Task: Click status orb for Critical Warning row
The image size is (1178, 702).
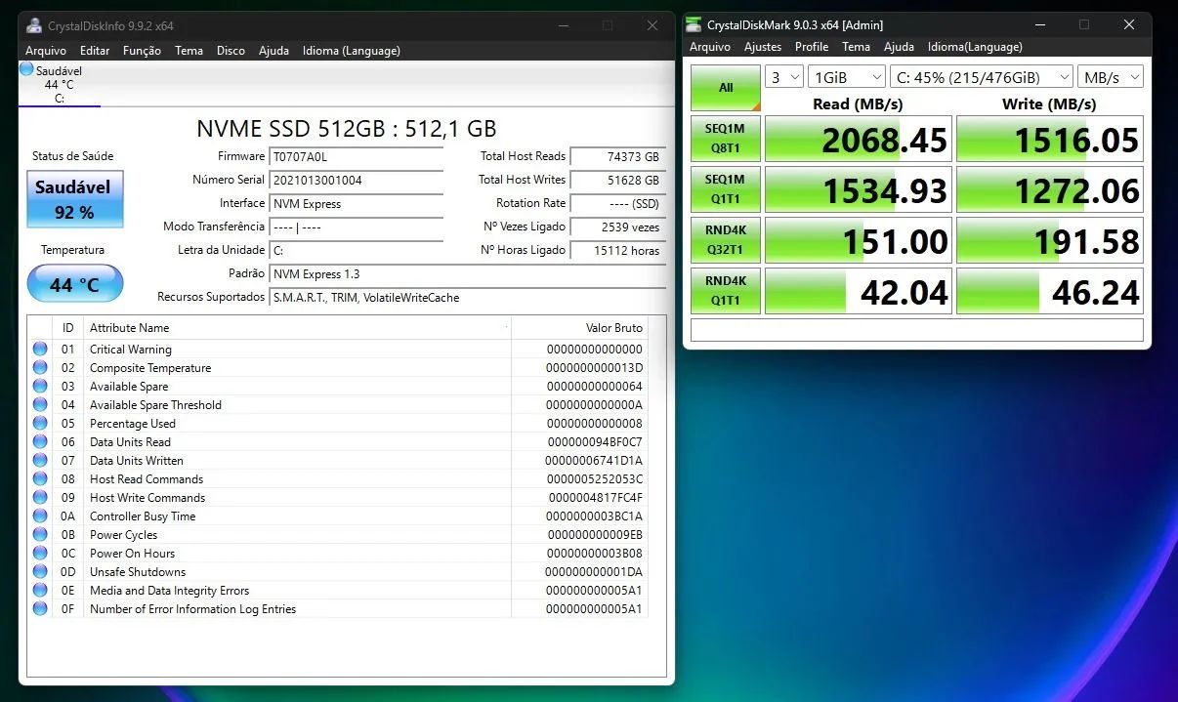Action: click(40, 349)
